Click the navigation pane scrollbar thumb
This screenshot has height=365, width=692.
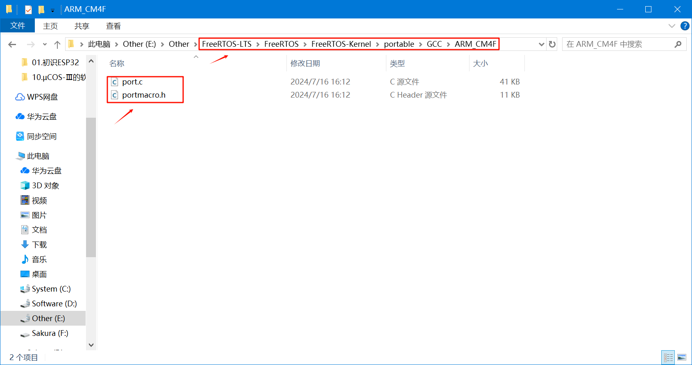(91, 187)
